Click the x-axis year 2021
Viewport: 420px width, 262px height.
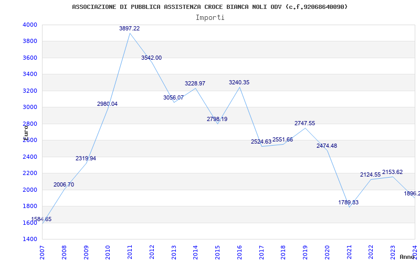click(349, 253)
